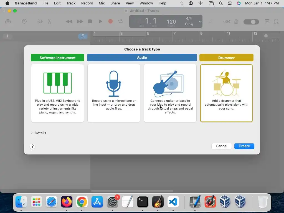Open the Record menu
Screen dimensions: 284x213
[x=87, y=3]
